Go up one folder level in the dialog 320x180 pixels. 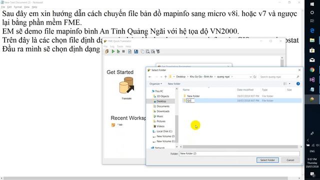pyautogui.click(x=165, y=76)
